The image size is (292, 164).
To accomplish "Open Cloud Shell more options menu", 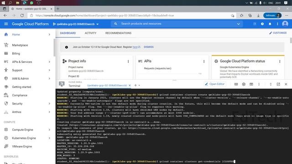I will 259,84.
